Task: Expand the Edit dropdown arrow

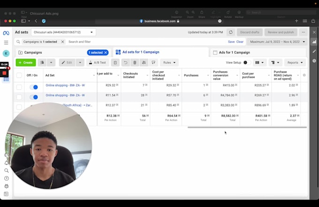Action: tap(80, 63)
